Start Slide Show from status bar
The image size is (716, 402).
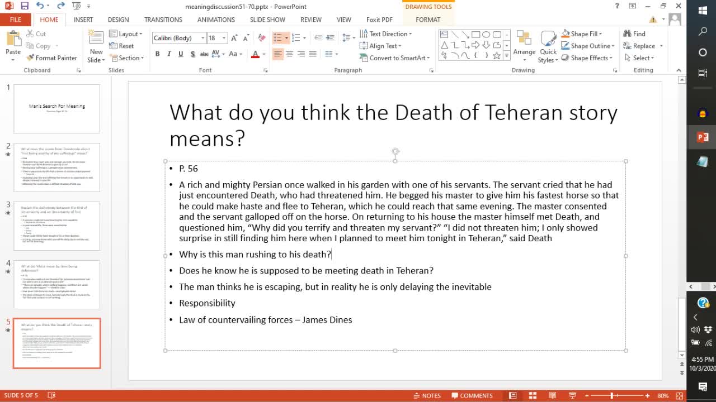click(572, 395)
